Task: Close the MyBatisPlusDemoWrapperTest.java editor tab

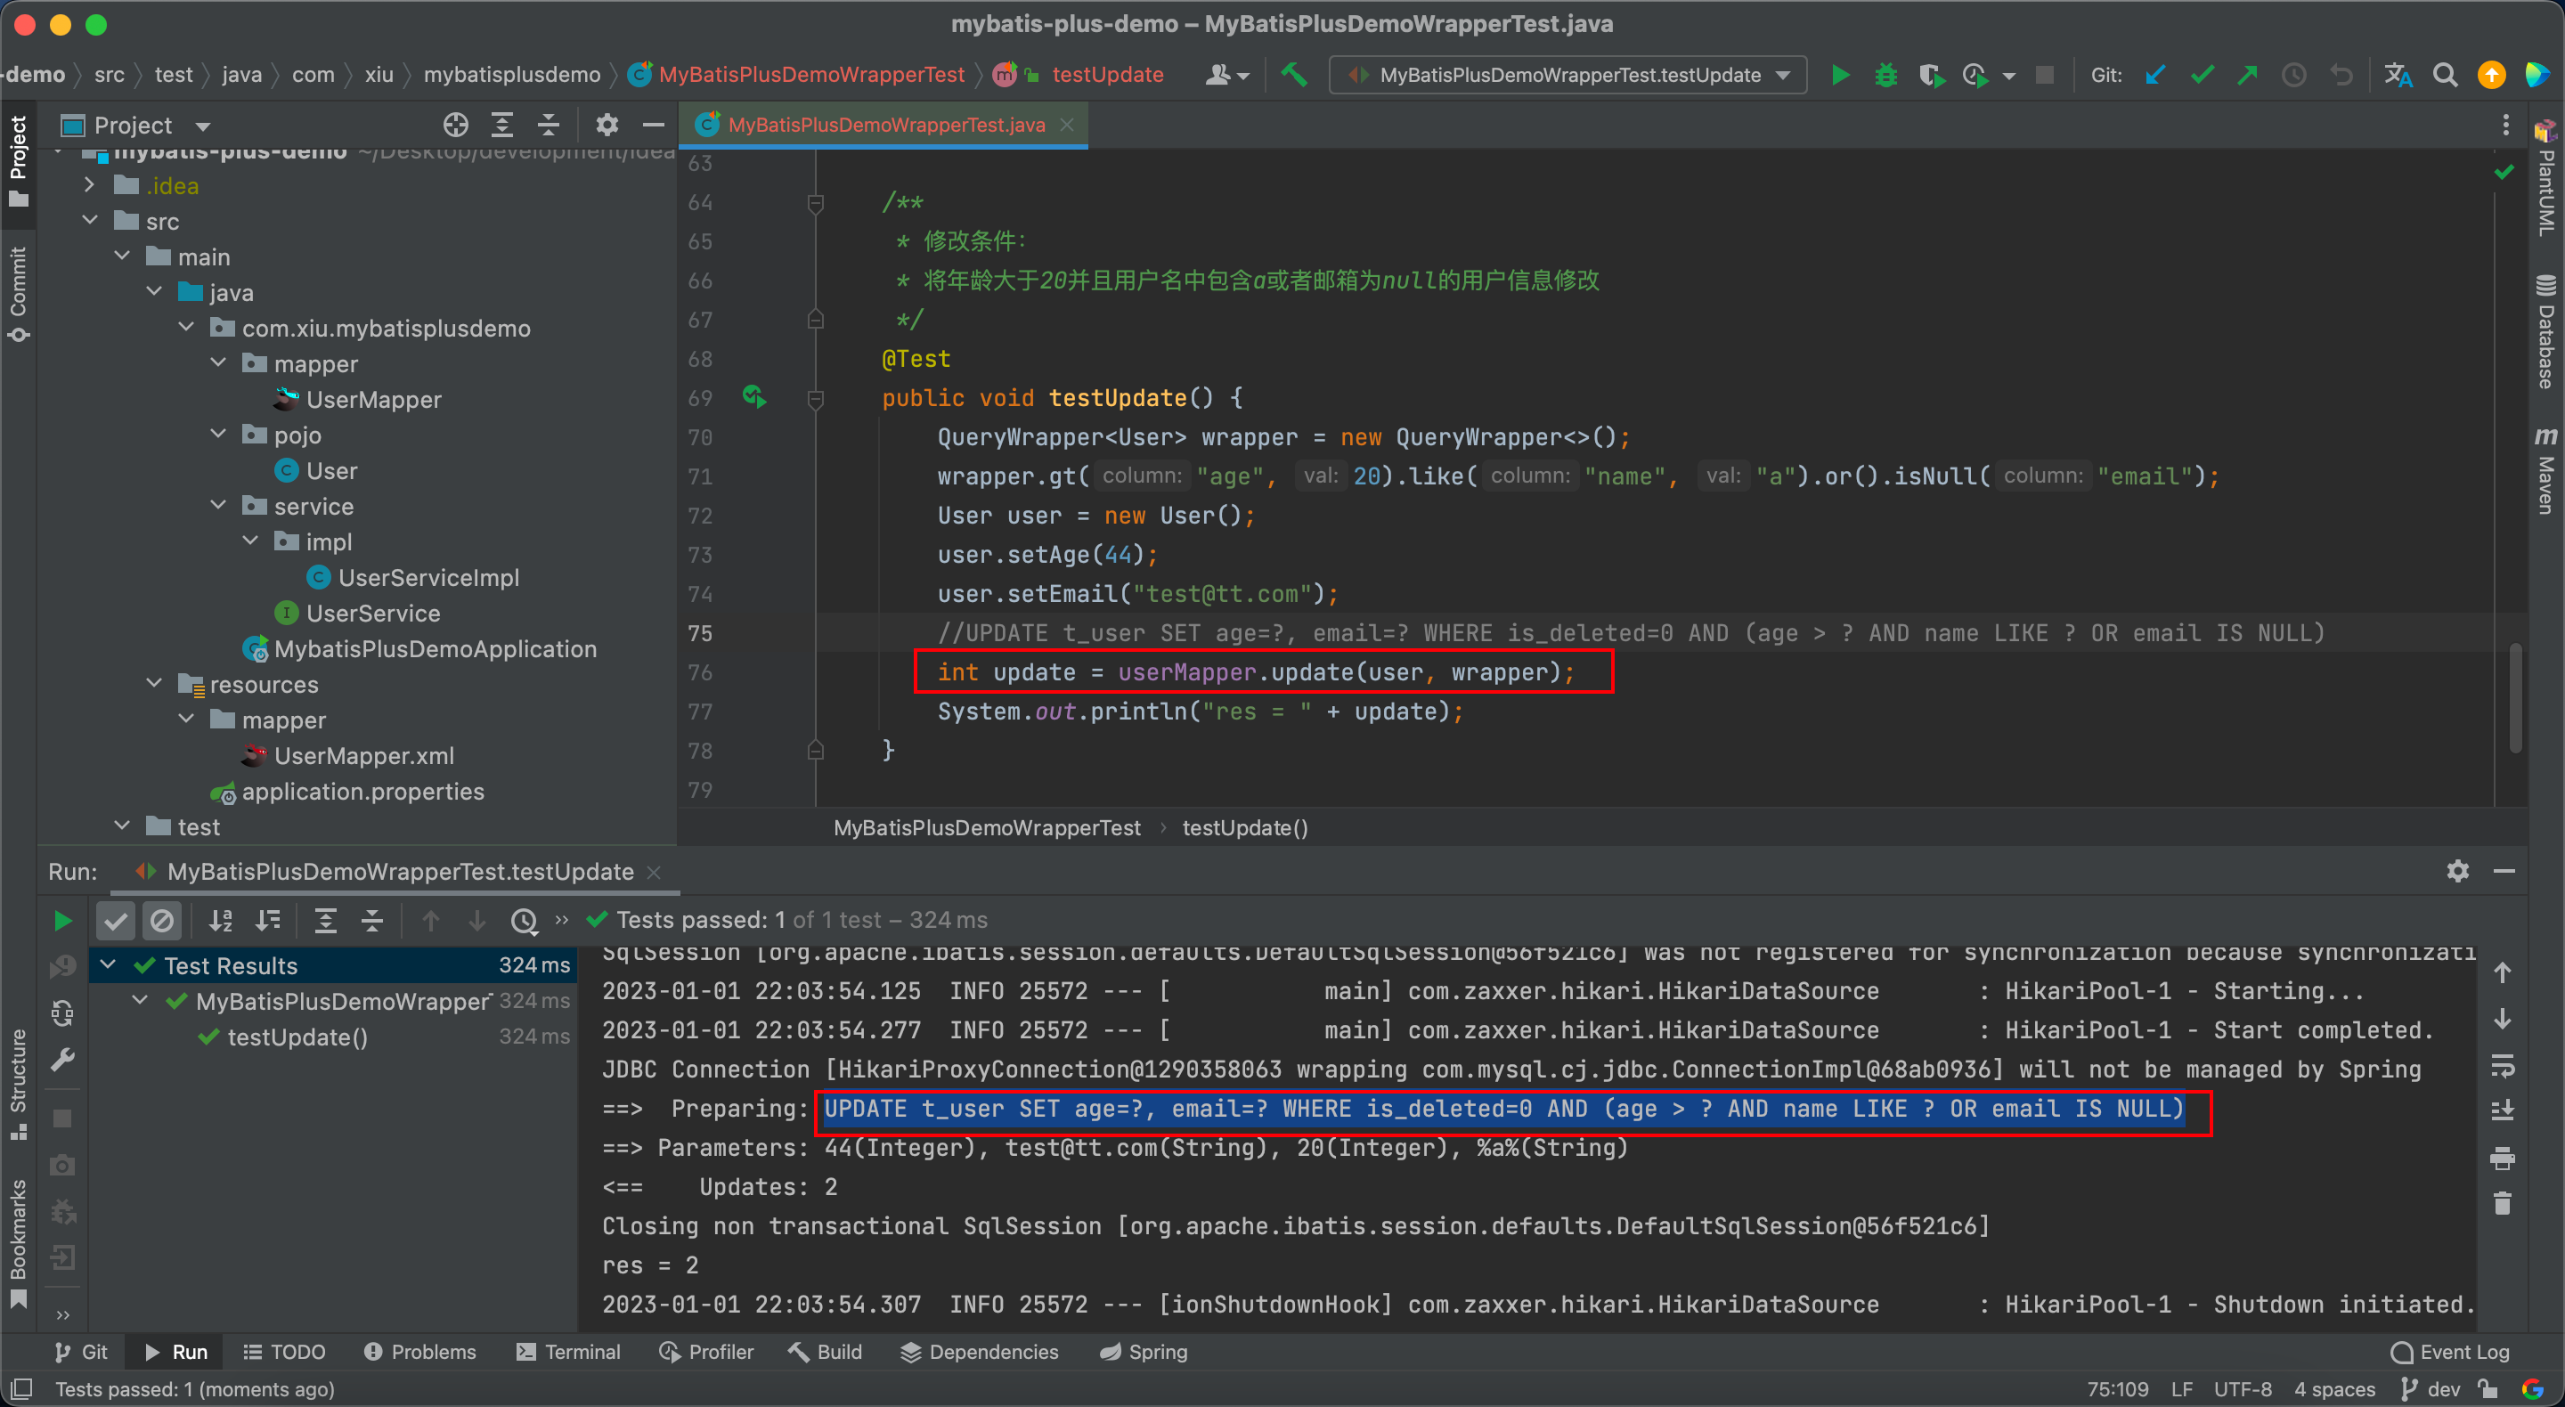Action: pyautogui.click(x=1068, y=125)
